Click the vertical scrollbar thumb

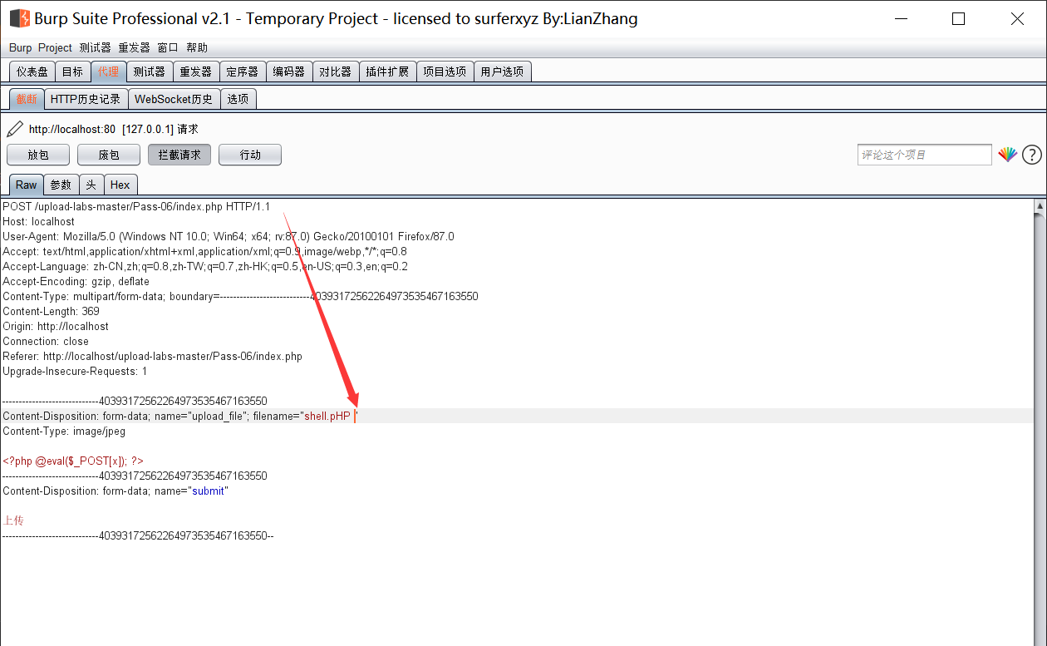(1040, 428)
